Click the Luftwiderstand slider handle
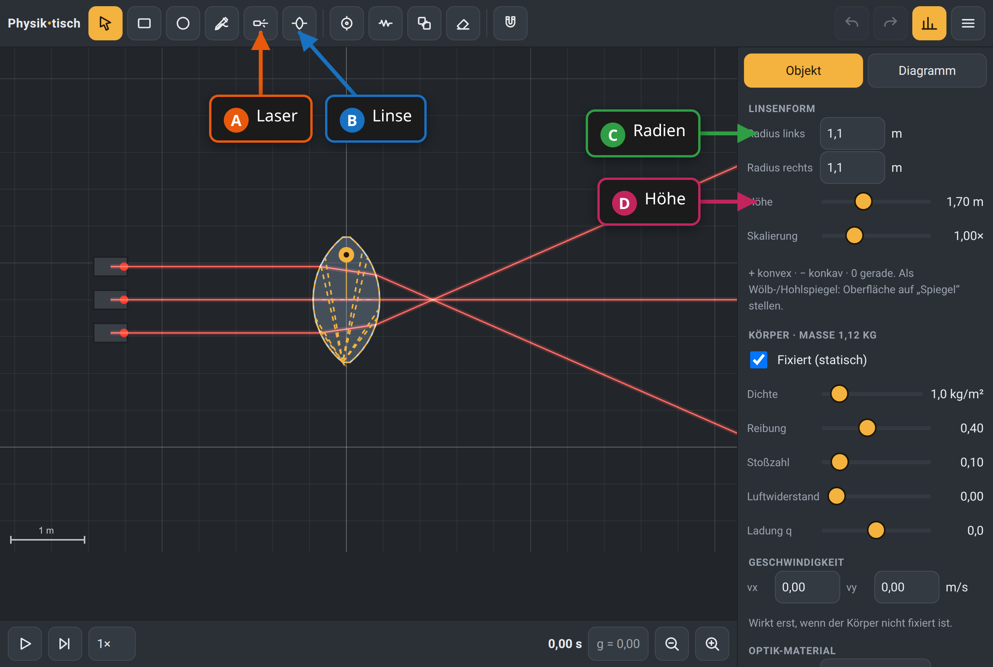The image size is (993, 667). click(x=836, y=496)
